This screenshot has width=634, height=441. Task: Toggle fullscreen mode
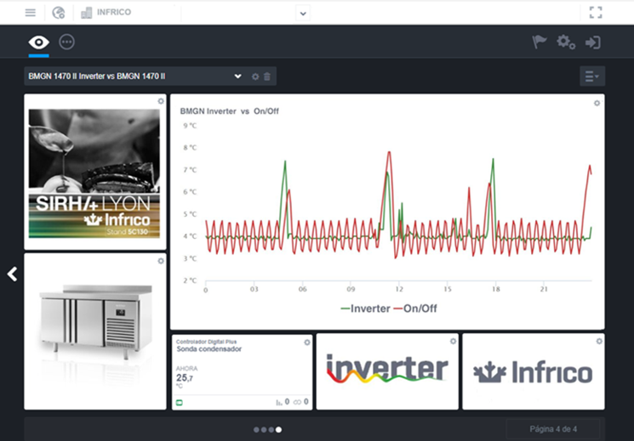click(x=596, y=13)
